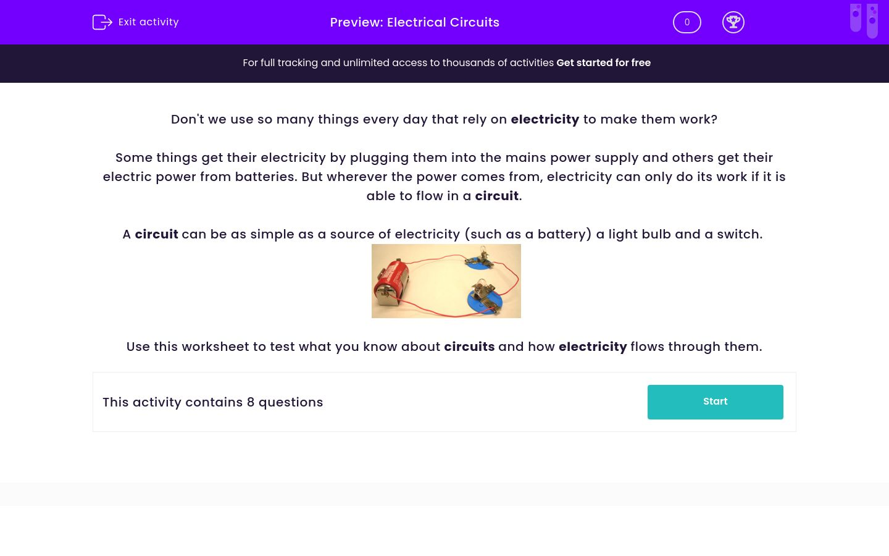Click 'This activity contains 8 questions' text

click(213, 402)
